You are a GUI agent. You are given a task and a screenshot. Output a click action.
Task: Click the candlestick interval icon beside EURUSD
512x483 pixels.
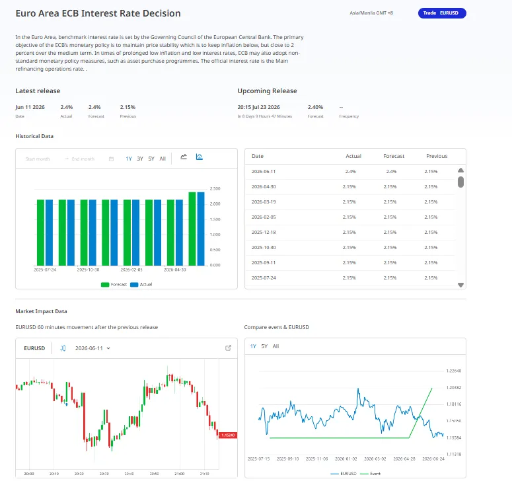click(x=63, y=348)
